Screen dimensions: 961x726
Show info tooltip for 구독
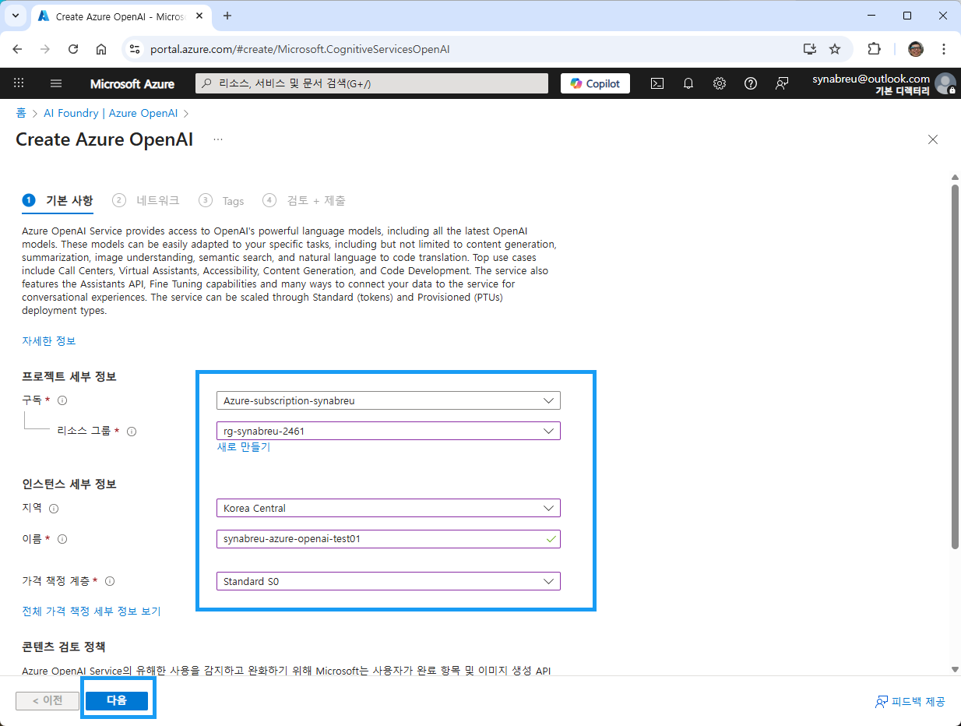tap(62, 400)
